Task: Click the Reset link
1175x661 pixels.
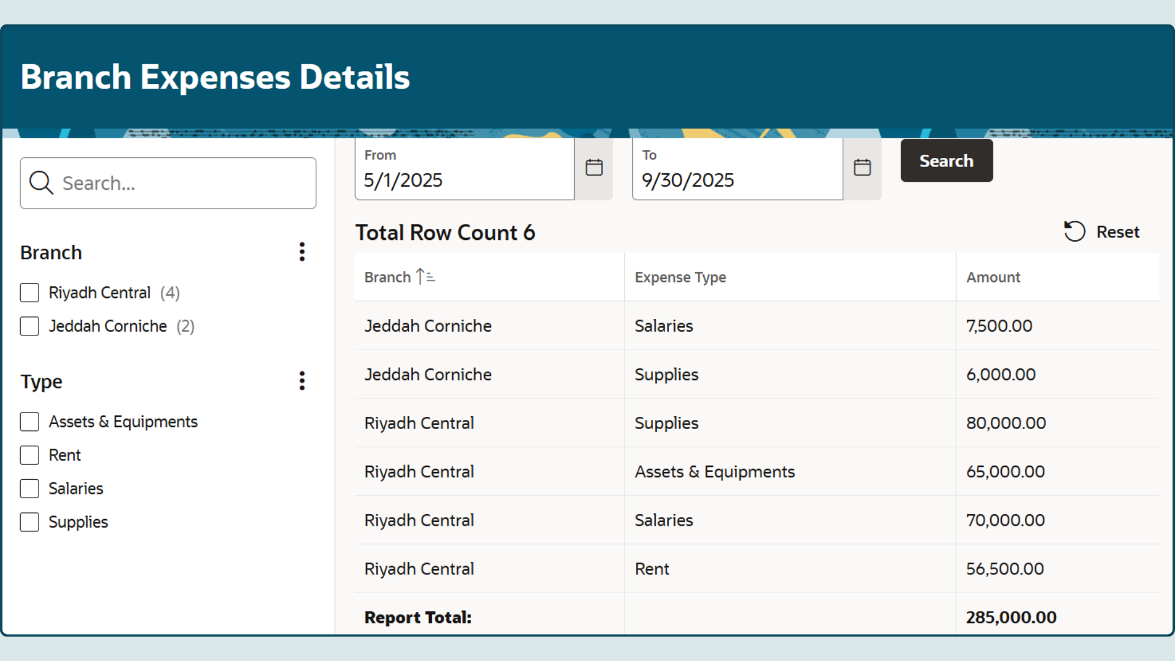Action: (1117, 232)
